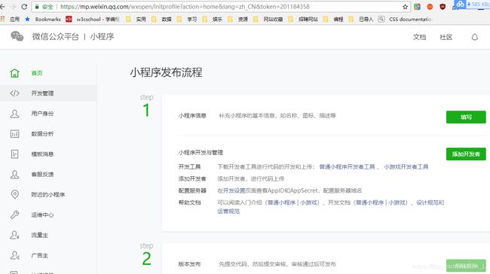
Task: Click the w3cschool bookmark favicon
Action: 69,19
